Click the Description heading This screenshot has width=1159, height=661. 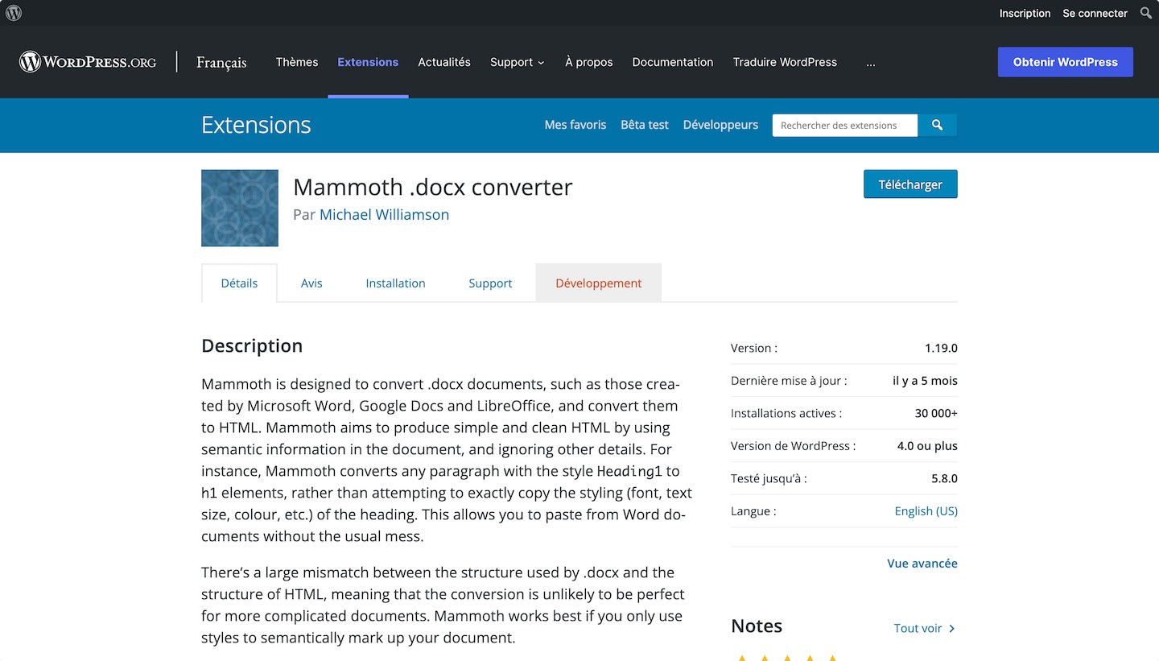[x=252, y=346]
